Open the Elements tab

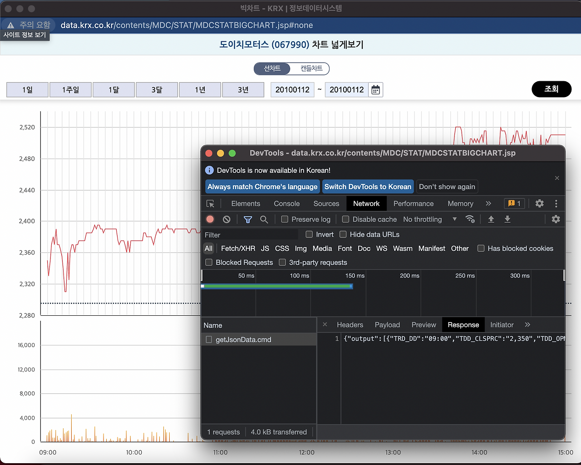246,204
